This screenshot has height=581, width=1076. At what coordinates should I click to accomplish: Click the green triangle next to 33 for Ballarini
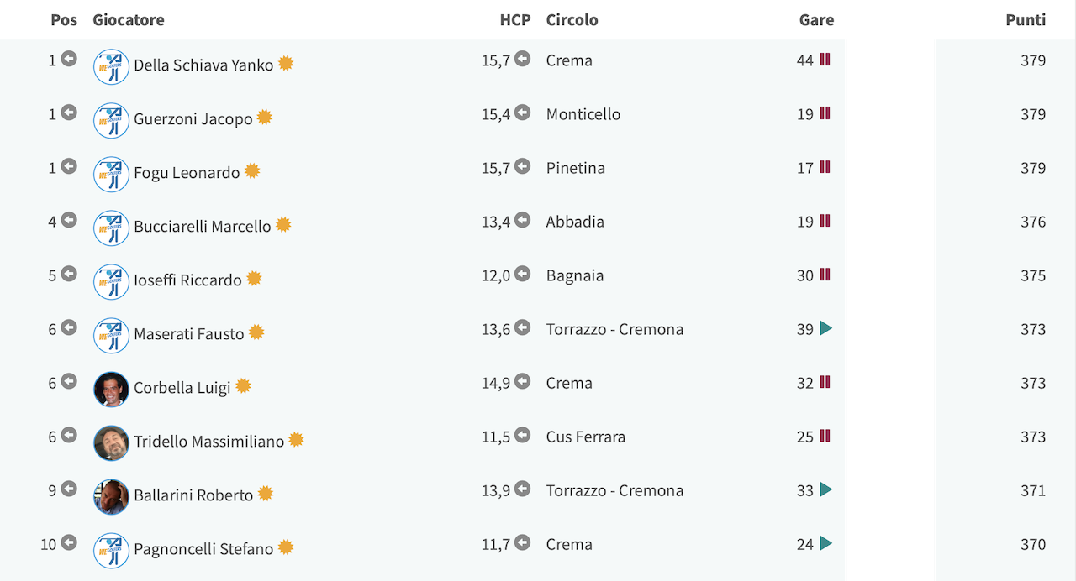coord(826,489)
